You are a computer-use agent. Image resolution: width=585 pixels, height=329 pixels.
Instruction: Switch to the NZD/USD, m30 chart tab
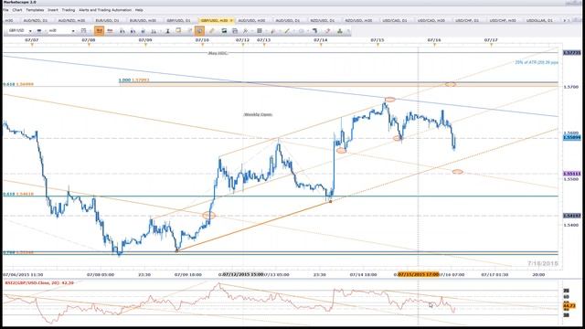(x=358, y=20)
